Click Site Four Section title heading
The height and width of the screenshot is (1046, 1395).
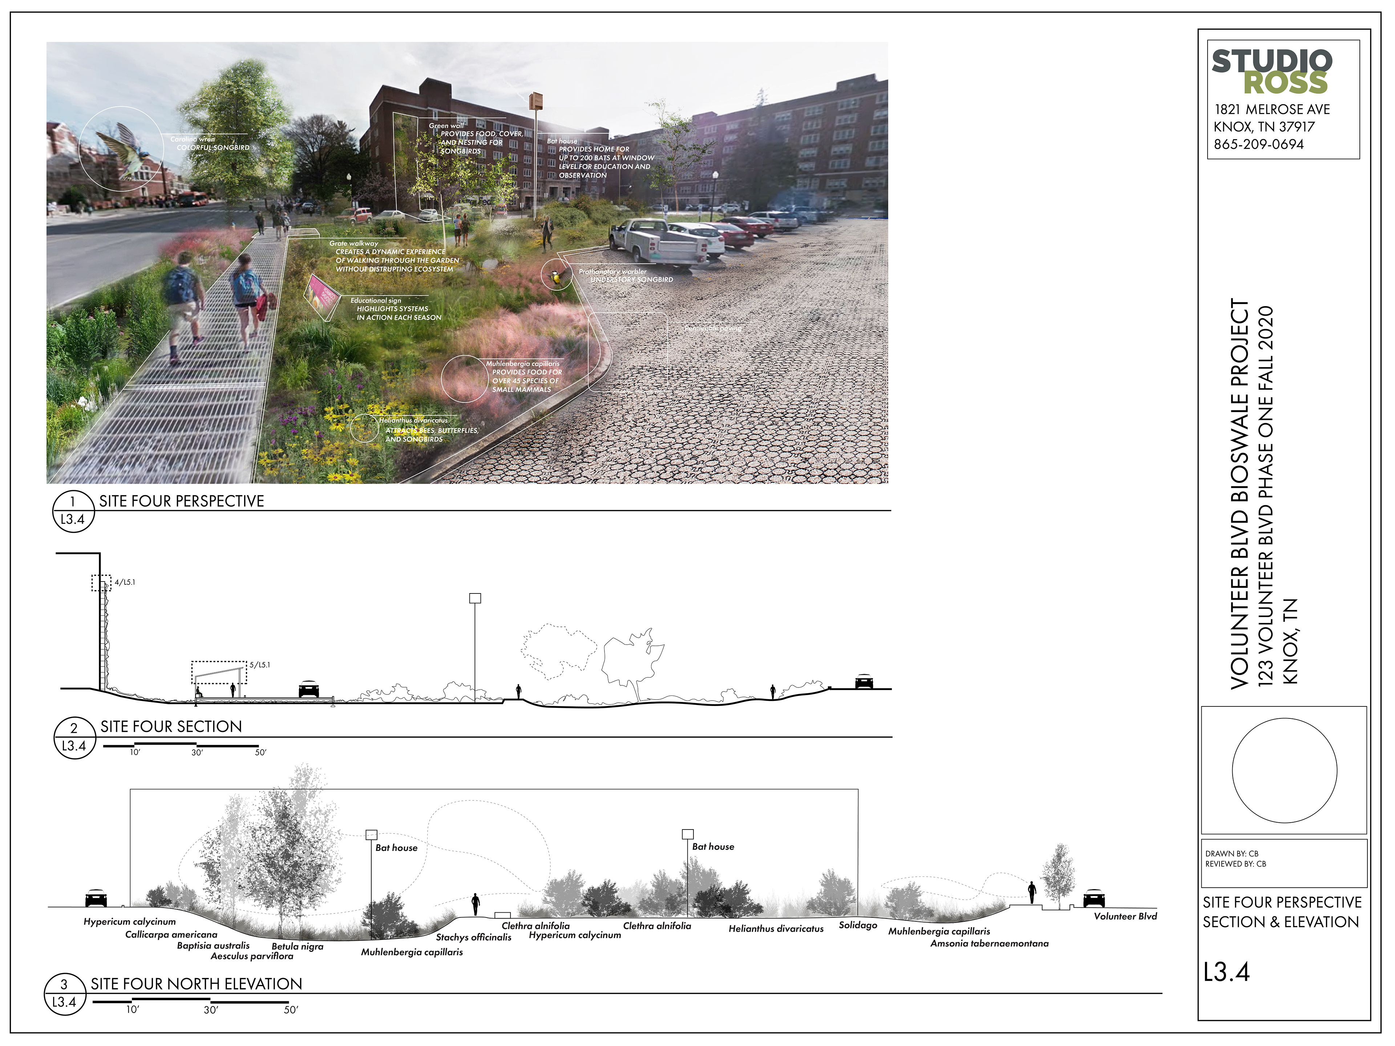pos(171,726)
